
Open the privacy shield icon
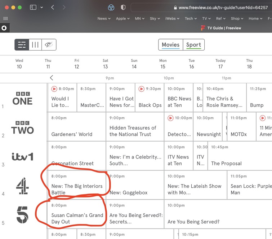pyautogui.click(x=123, y=7)
